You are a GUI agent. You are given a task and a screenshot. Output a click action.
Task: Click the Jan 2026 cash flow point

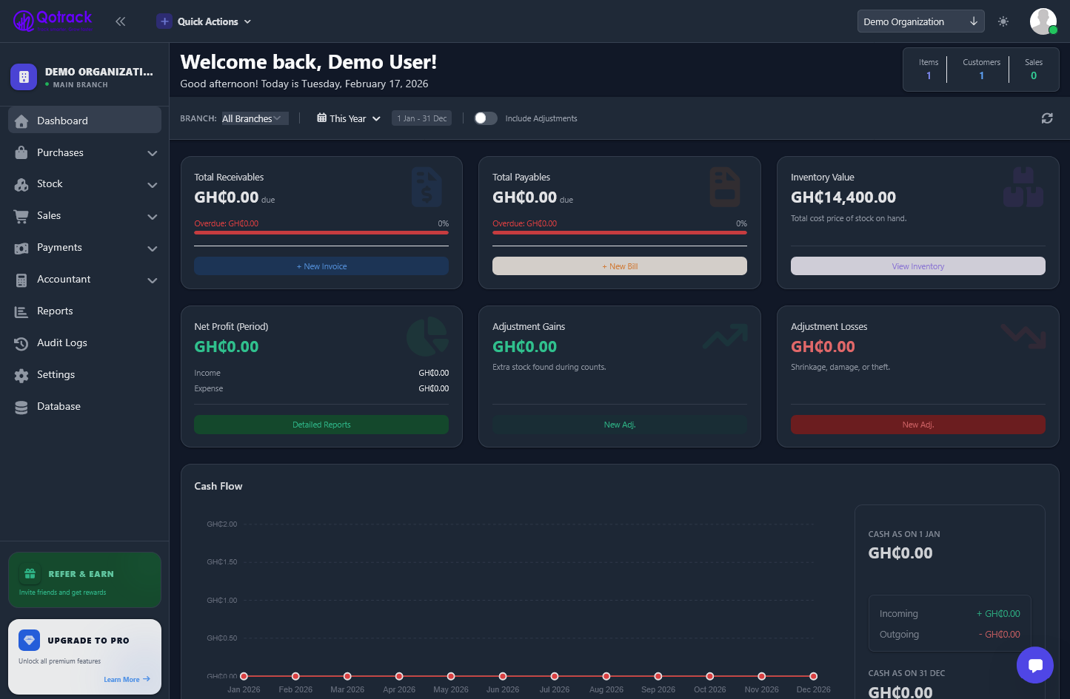pyautogui.click(x=244, y=676)
